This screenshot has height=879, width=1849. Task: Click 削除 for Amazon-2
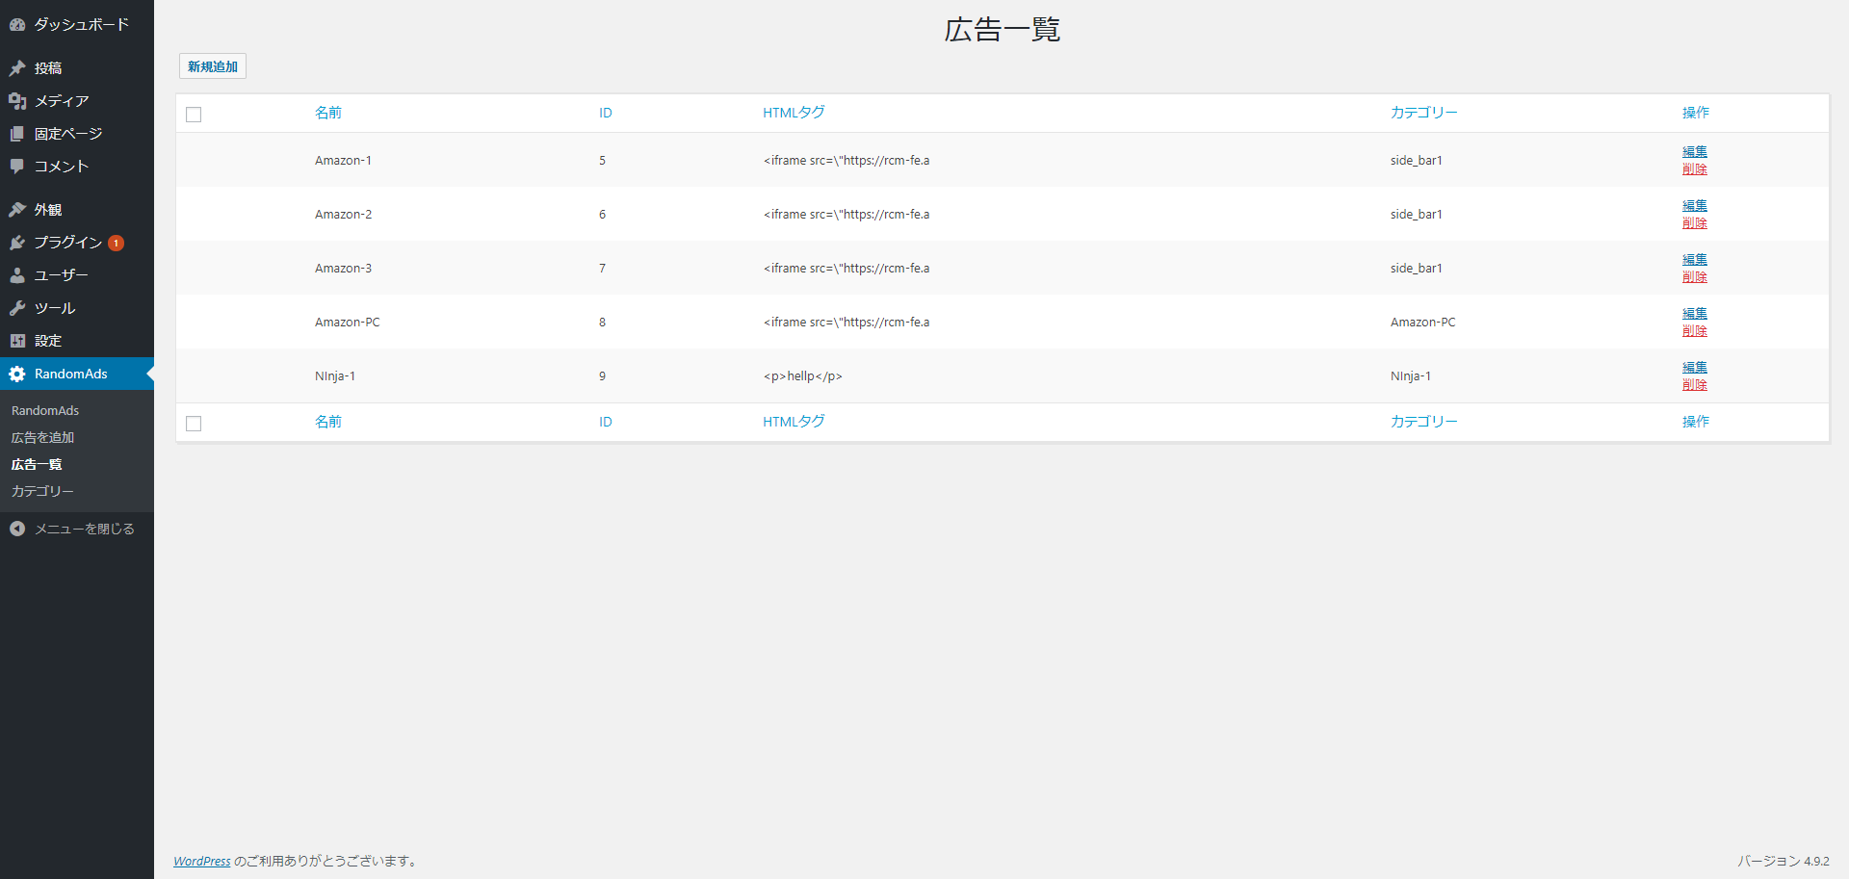(x=1695, y=222)
